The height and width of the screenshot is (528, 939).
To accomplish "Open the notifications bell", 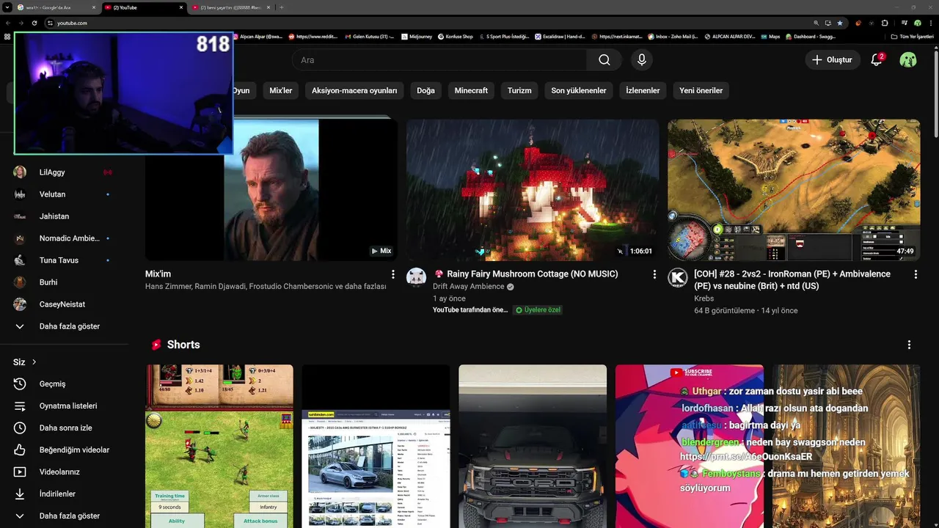I will click(876, 60).
